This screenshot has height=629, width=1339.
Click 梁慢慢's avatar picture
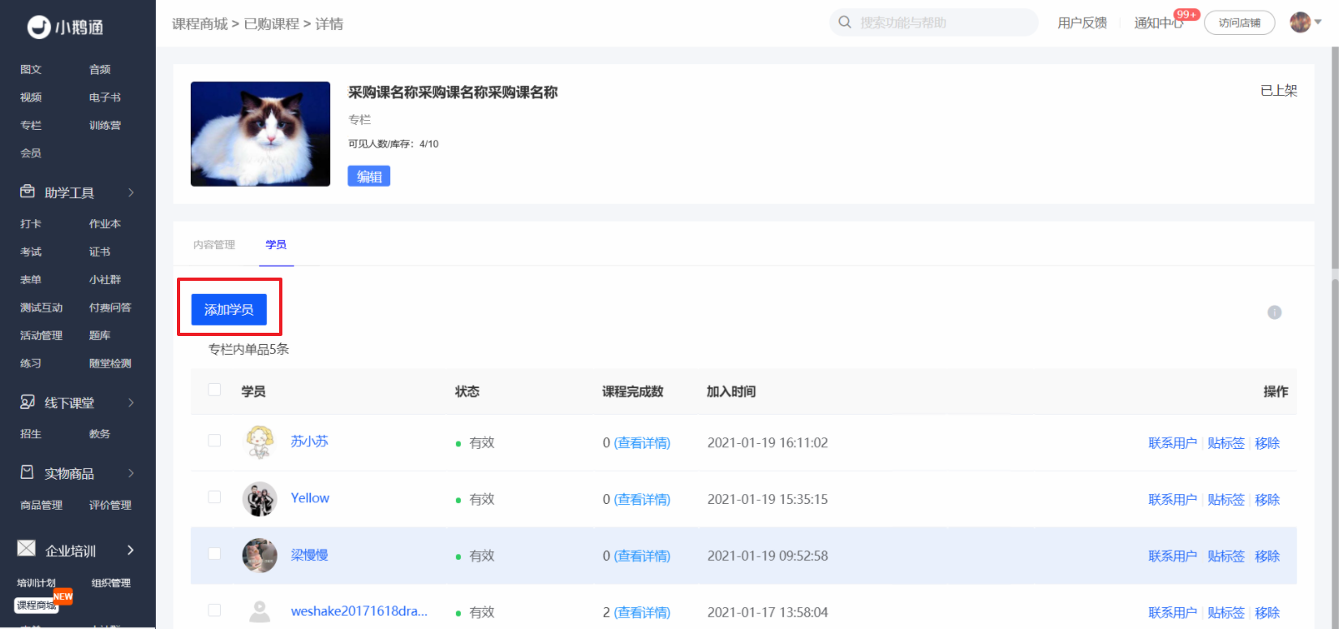(x=260, y=556)
